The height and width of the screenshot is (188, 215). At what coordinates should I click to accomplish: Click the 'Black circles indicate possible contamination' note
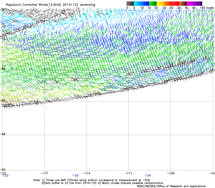[132, 183]
